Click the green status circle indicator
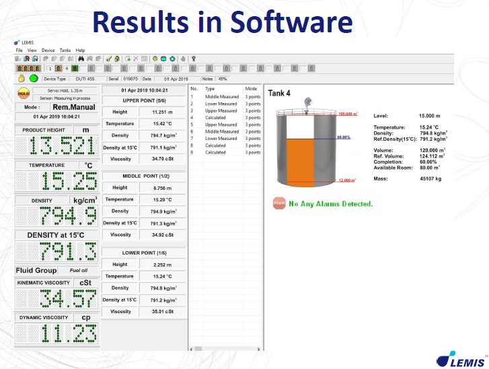Image resolution: width=489 pixels, height=369 pixels. tap(34, 78)
